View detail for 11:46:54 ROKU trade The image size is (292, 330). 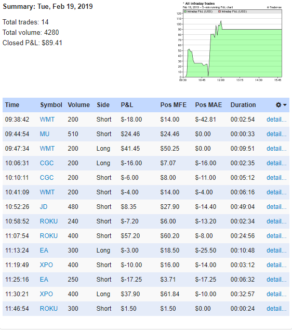coord(276,308)
